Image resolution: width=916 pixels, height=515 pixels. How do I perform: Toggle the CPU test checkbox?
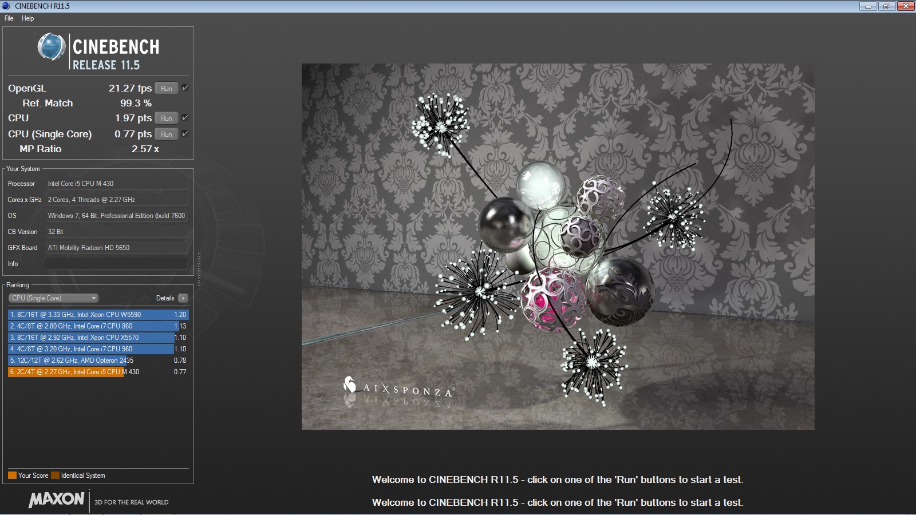point(185,118)
